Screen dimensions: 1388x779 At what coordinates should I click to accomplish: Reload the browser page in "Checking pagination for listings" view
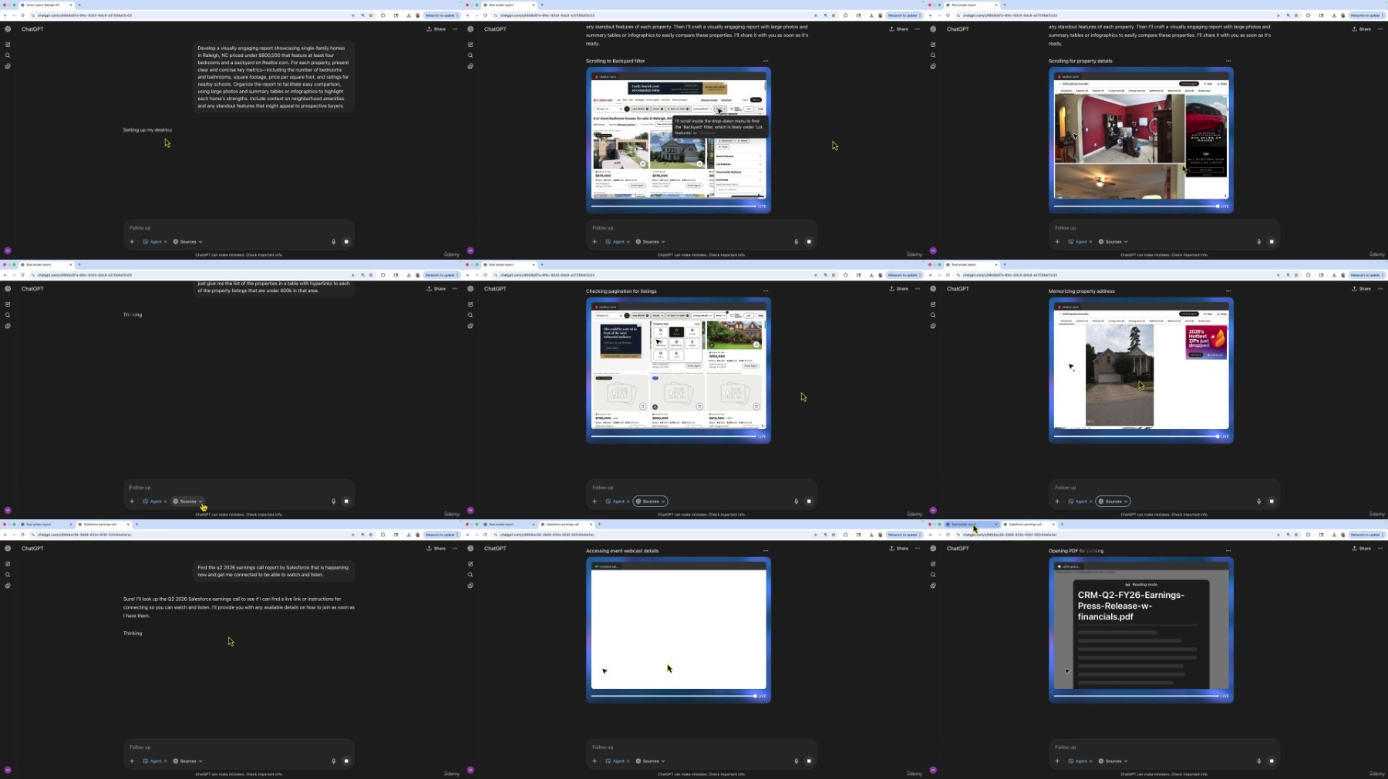click(485, 275)
